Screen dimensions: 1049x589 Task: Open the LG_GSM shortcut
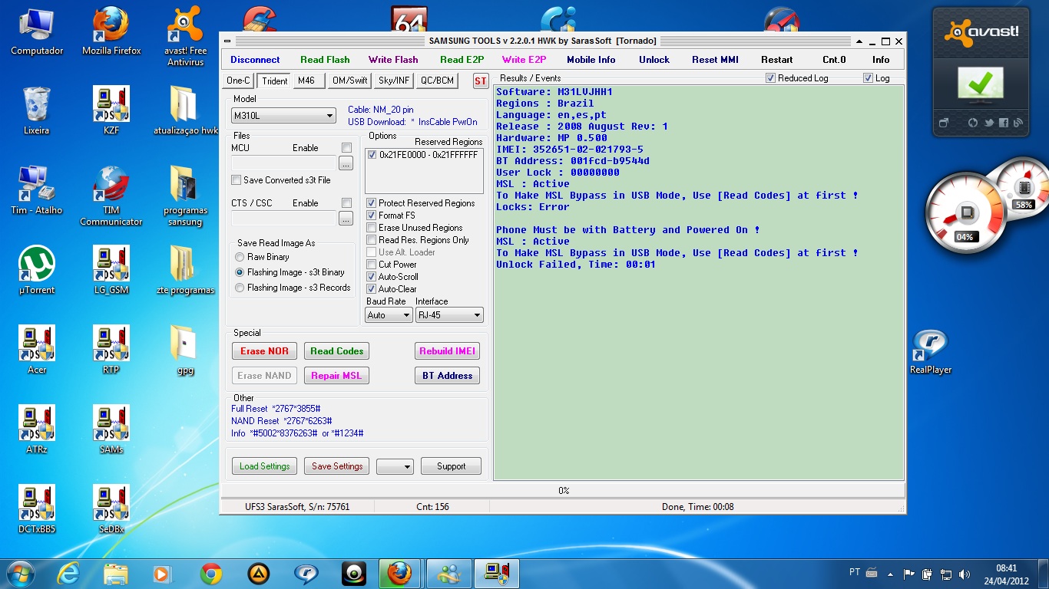(111, 271)
